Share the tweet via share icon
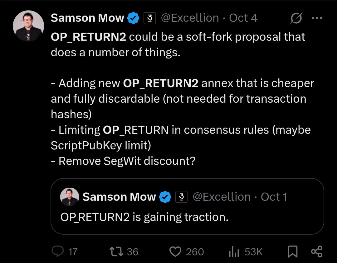337x263 pixels. click(317, 251)
